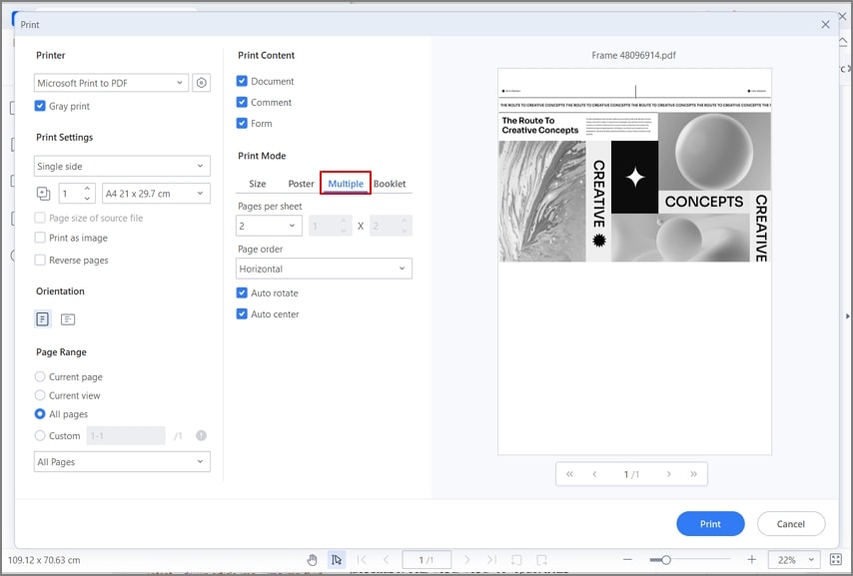Select the Current view radio button
Screen dimensions: 853x576
point(40,395)
